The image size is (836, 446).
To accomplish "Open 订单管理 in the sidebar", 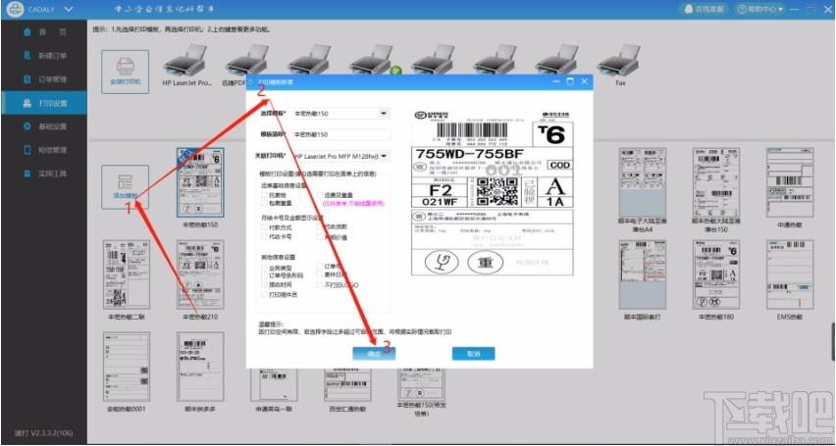I will [x=44, y=79].
